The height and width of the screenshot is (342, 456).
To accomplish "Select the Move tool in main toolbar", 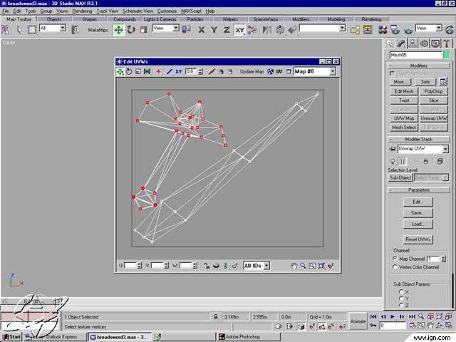I will (119, 30).
